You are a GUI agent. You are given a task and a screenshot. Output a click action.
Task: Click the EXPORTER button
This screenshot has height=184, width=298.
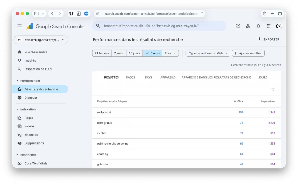pos(268,39)
